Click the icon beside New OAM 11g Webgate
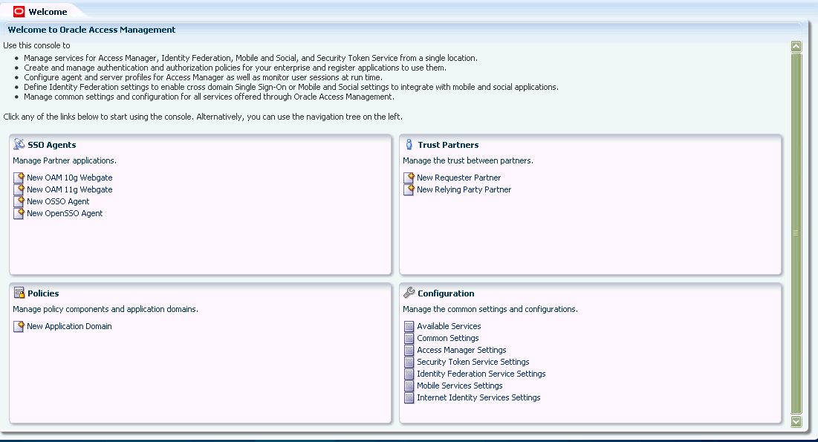The height and width of the screenshot is (442, 818). pos(19,189)
